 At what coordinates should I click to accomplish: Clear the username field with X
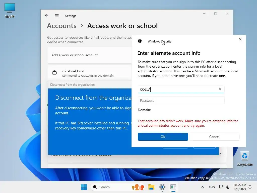pyautogui.click(x=220, y=89)
